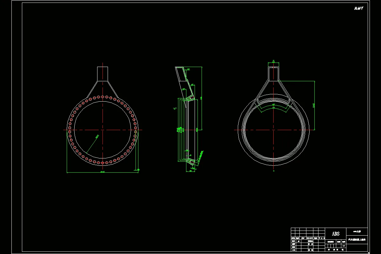Click the 'ABS' material label in title block
This screenshot has width=381, height=254.
click(336, 234)
